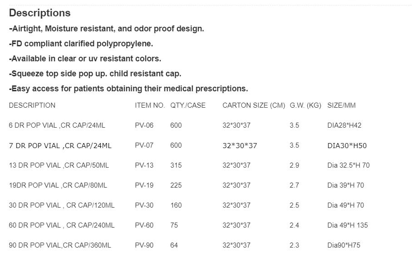Click the SIZE/MM column header
412x268 pixels.
341,105
